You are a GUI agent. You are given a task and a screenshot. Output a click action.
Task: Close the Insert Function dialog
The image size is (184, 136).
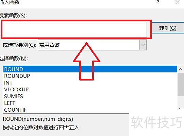point(178,2)
